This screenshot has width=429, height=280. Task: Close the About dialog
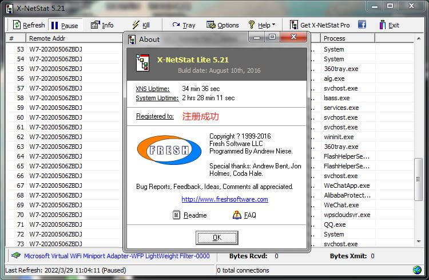click(x=293, y=37)
